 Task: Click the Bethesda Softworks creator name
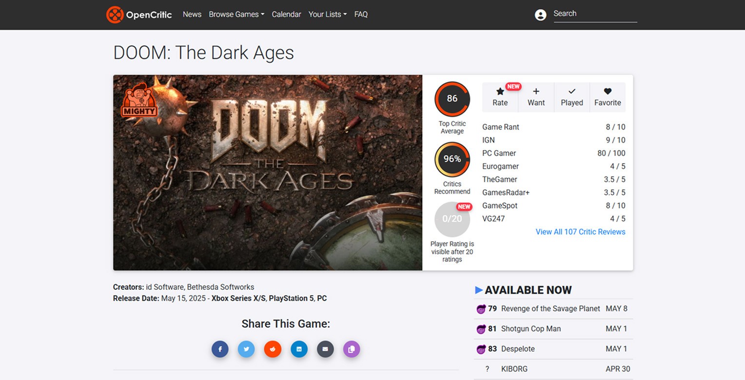point(220,287)
